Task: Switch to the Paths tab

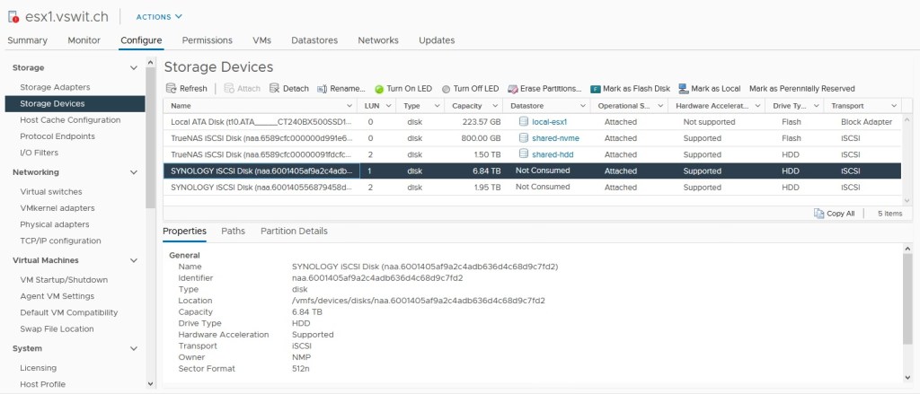Action: point(233,231)
